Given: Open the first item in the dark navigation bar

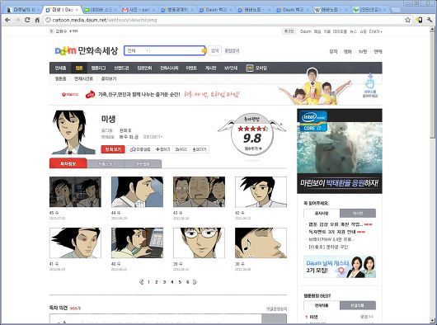Looking at the screenshot, I should click(x=60, y=68).
